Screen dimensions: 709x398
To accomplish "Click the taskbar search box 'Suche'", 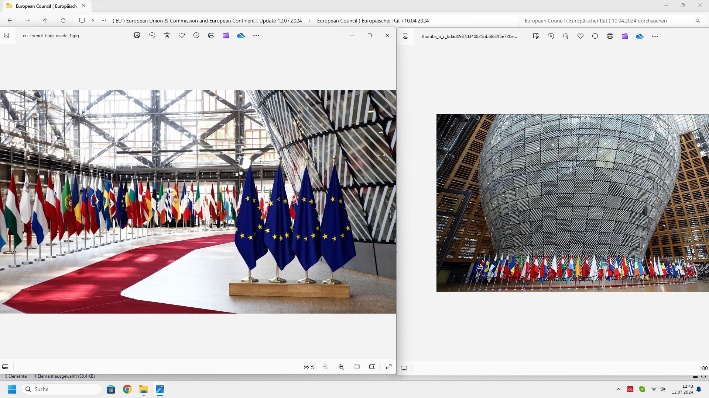I will [x=62, y=389].
